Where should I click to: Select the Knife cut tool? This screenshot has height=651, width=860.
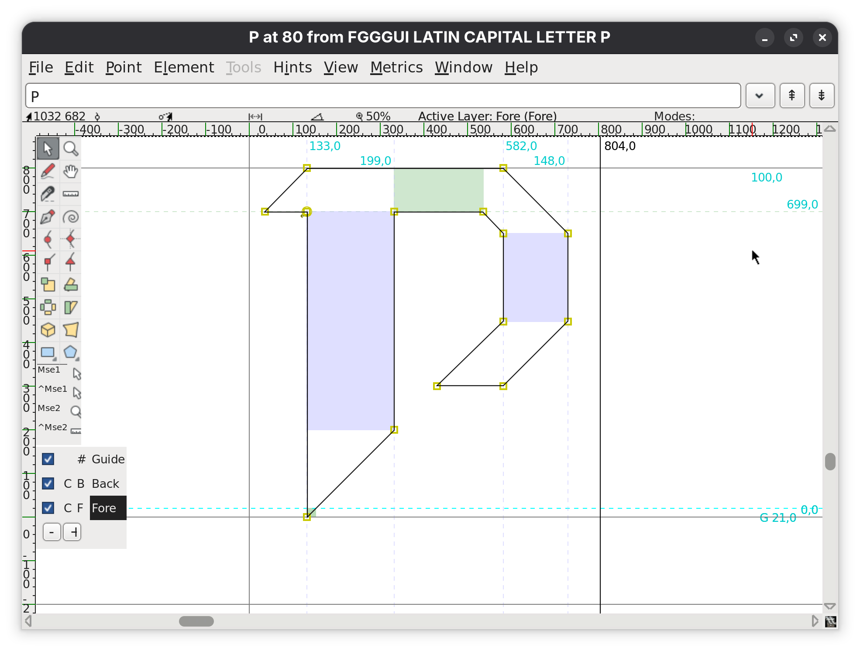[48, 194]
